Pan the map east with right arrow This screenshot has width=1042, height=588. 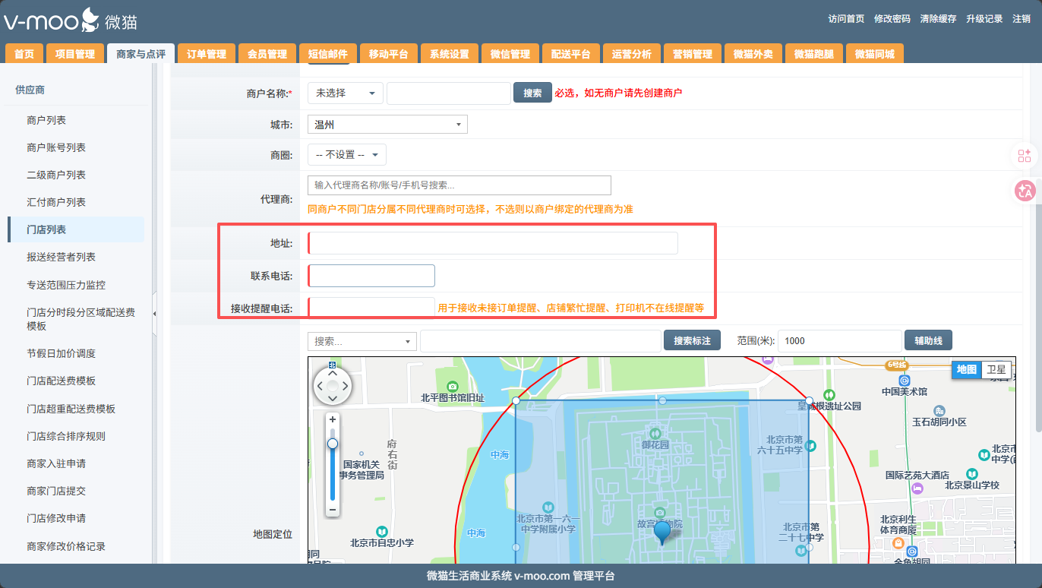pos(346,387)
